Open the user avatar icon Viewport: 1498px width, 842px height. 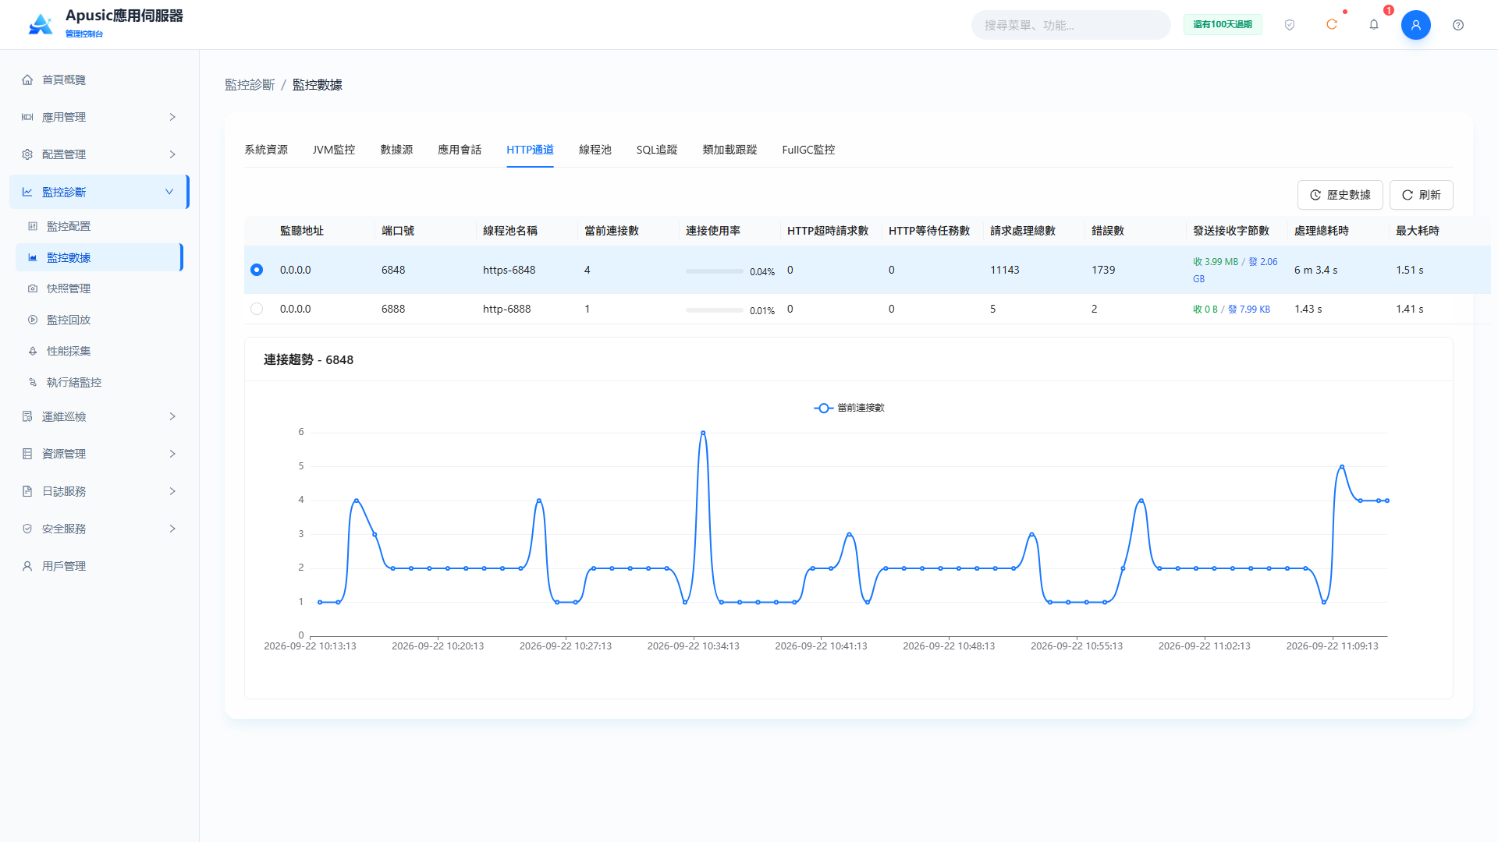[x=1416, y=25]
